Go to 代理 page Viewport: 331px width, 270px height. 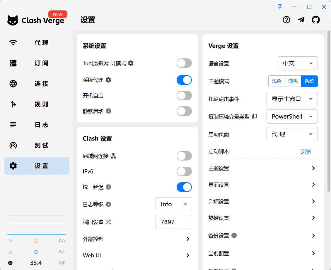point(37,43)
